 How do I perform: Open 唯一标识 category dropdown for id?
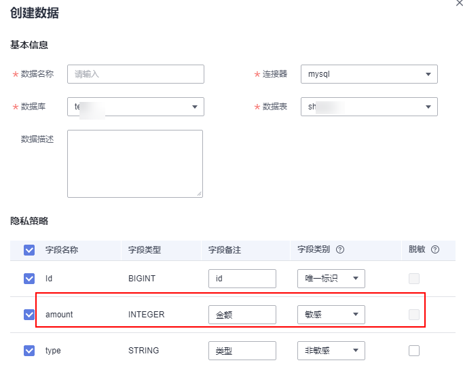(331, 279)
